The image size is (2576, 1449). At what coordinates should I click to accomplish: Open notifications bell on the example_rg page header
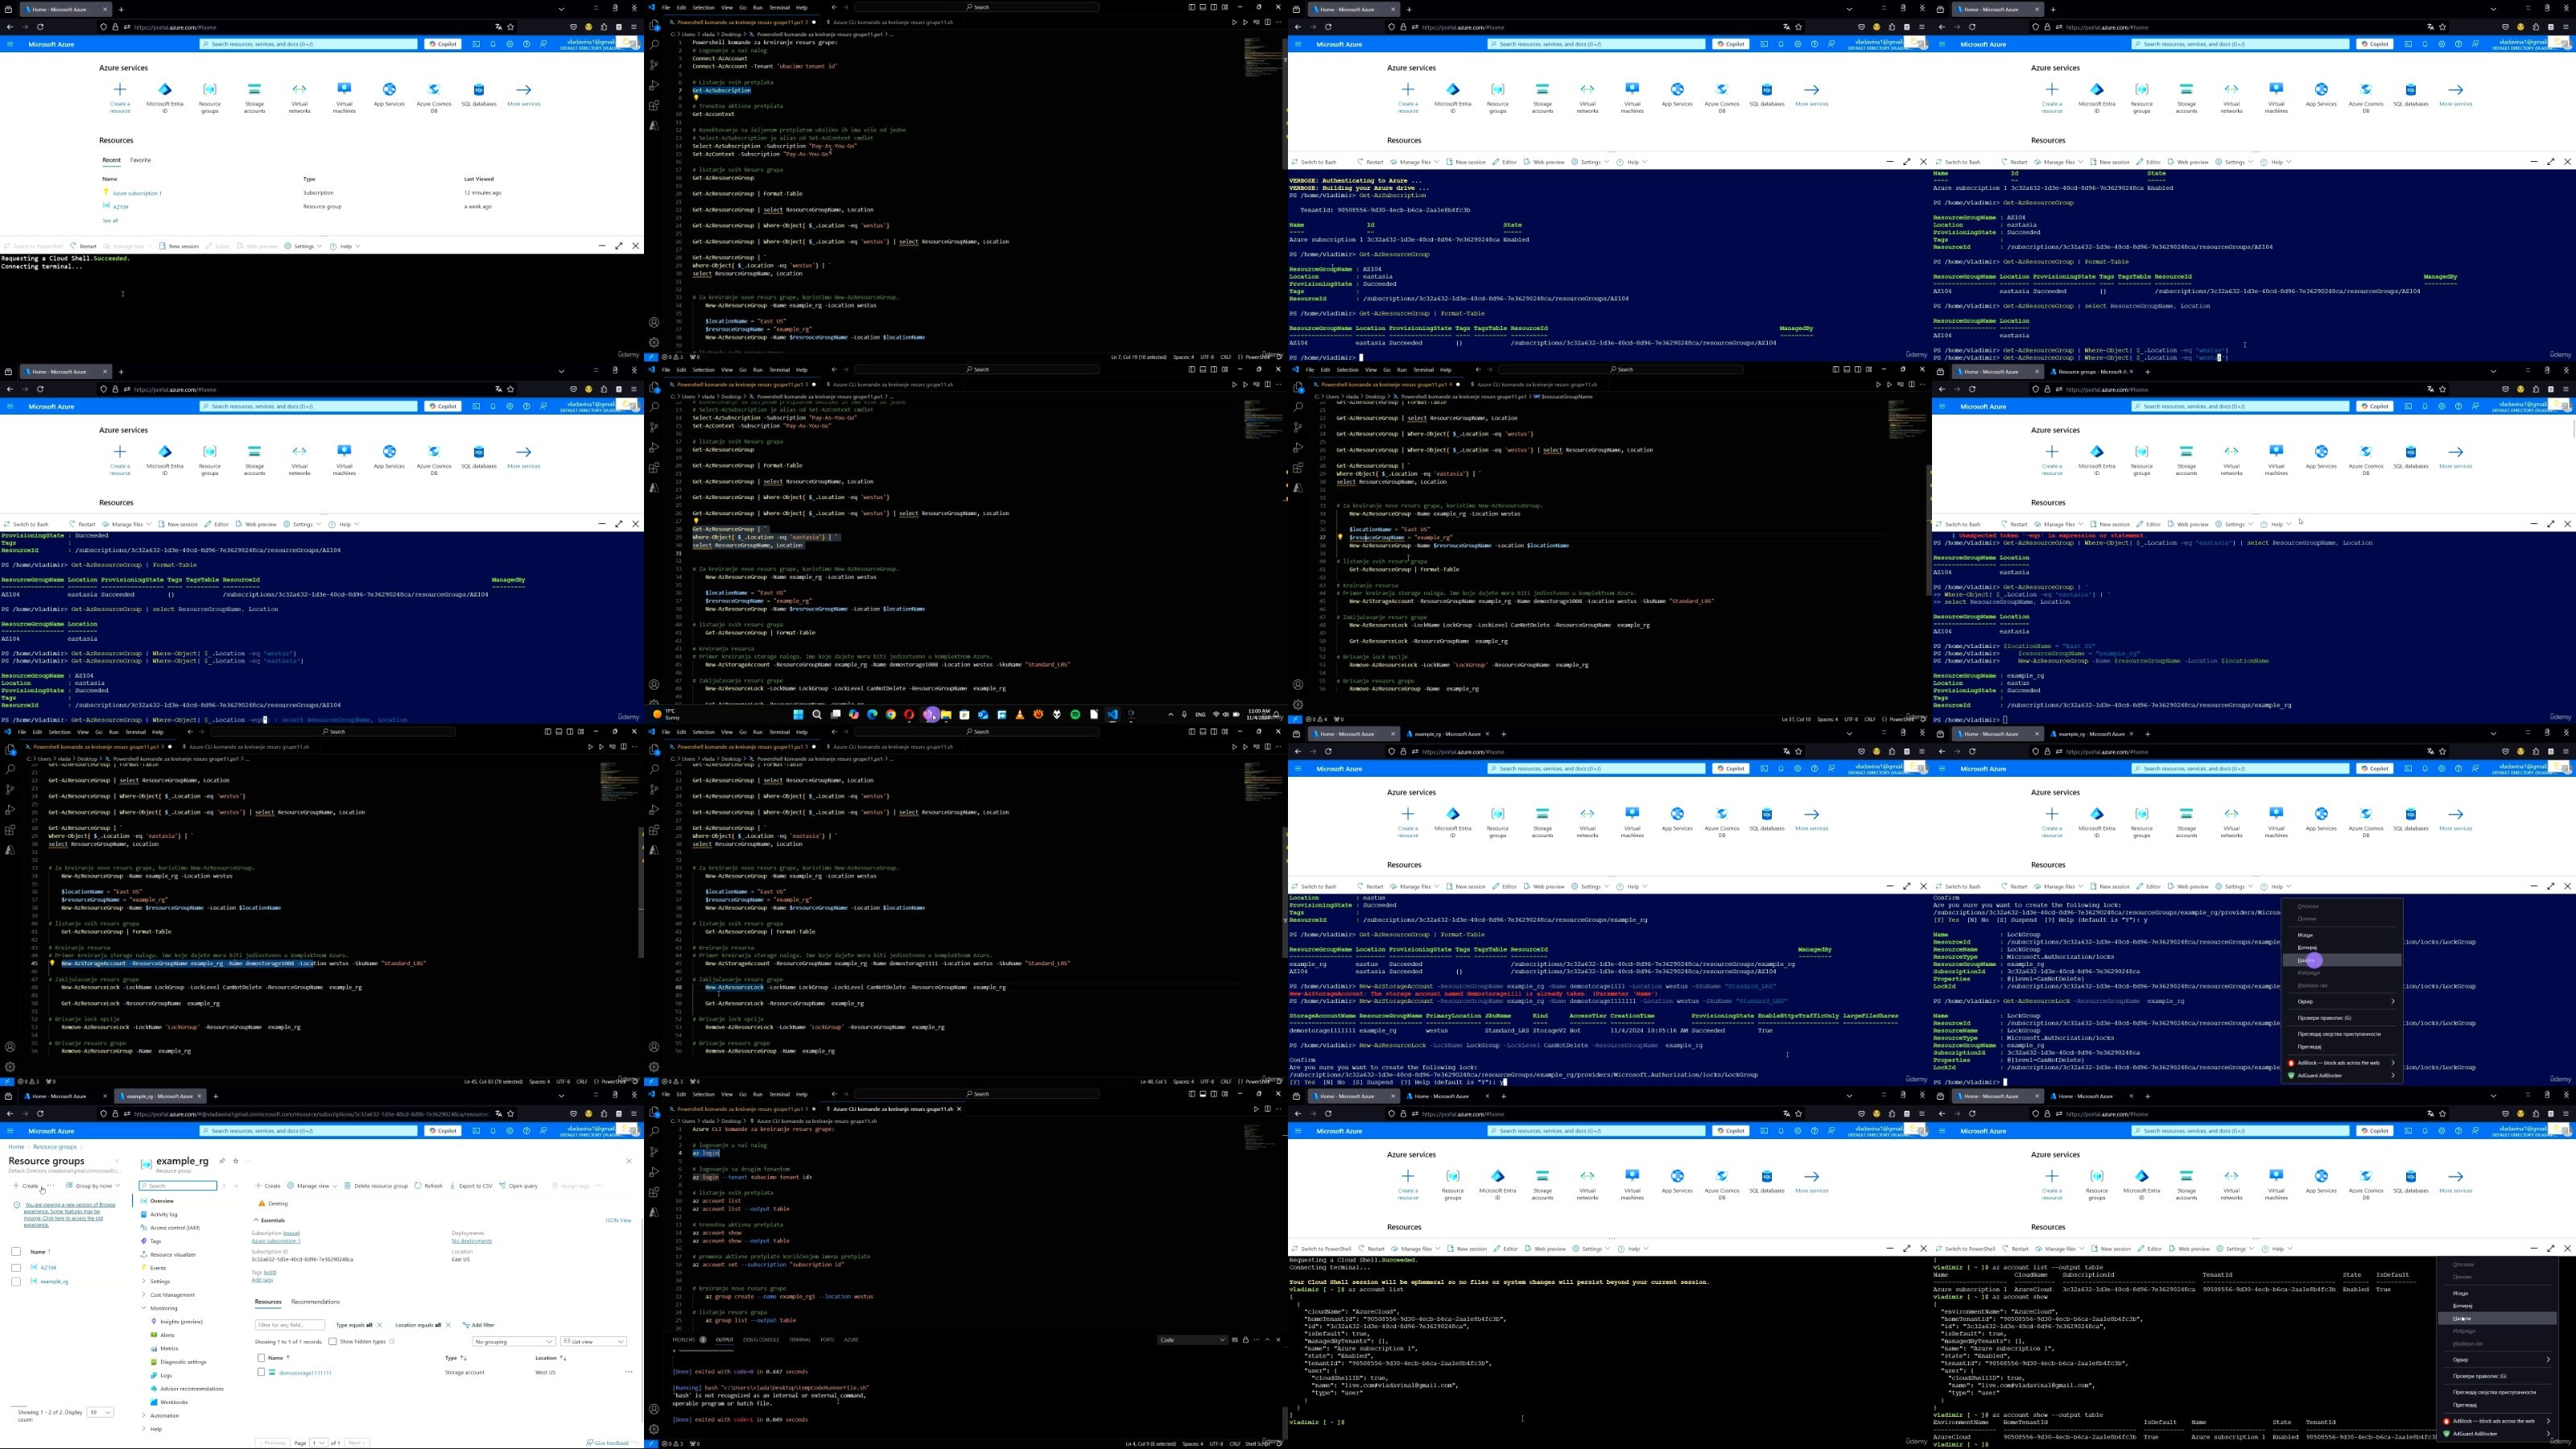tap(493, 1131)
